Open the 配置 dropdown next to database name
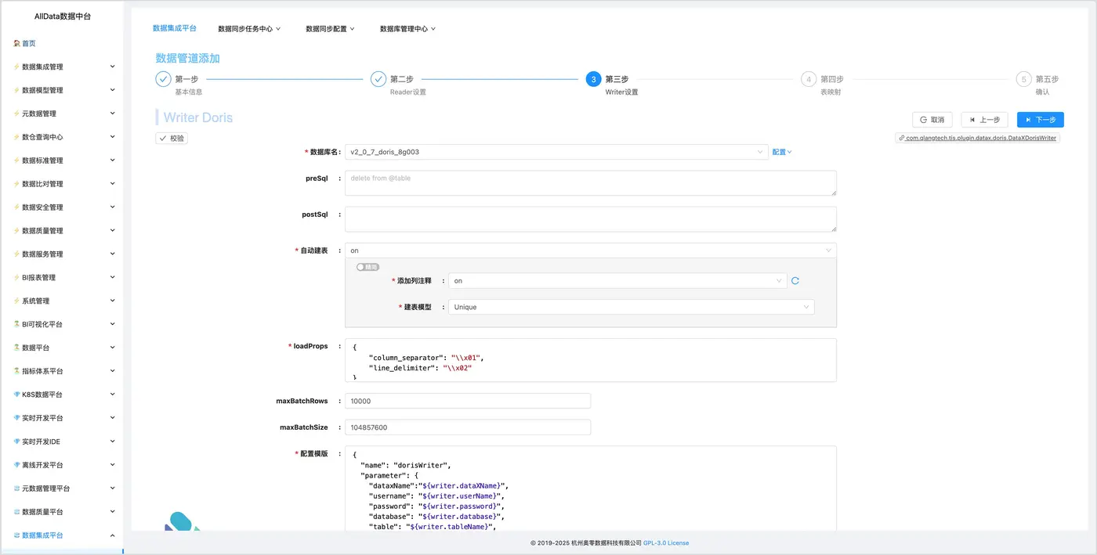Image resolution: width=1097 pixels, height=555 pixels. (782, 152)
